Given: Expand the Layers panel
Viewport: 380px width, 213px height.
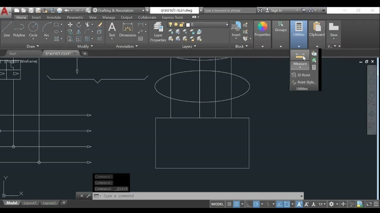Looking at the screenshot, I should 189,46.
